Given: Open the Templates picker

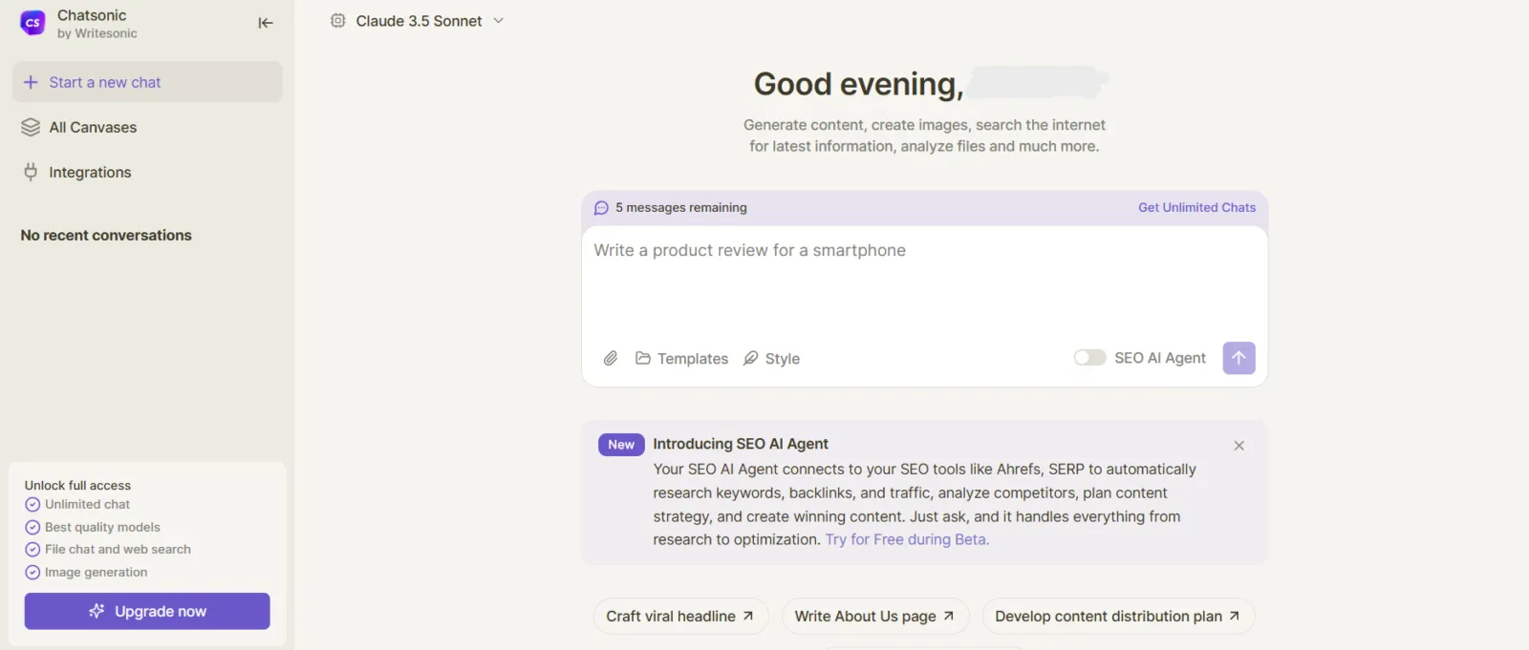Looking at the screenshot, I should pos(681,358).
